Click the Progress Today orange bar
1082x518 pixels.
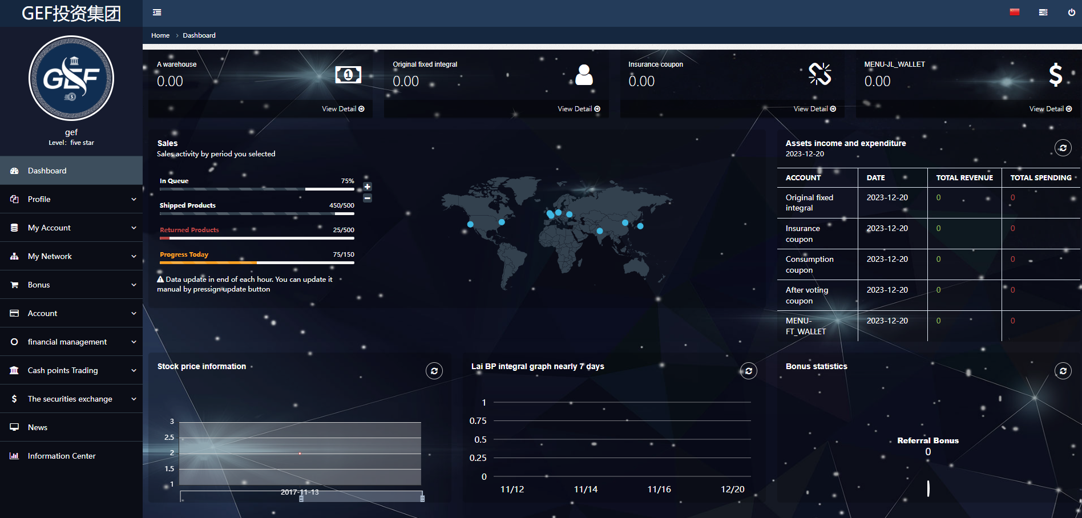pos(208,262)
